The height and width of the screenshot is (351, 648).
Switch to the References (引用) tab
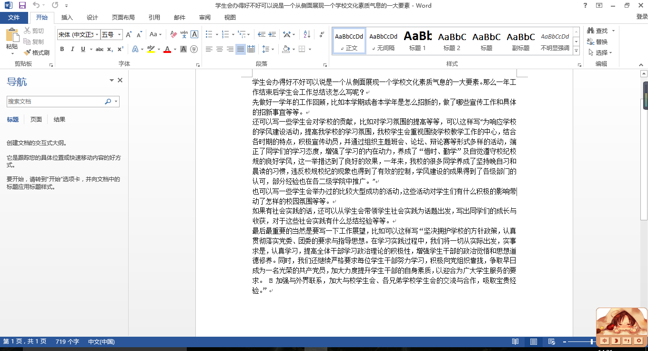[x=154, y=18]
